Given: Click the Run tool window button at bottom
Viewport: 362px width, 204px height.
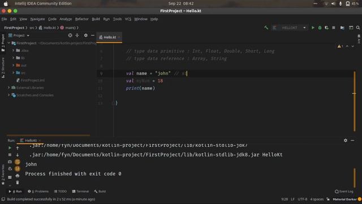Looking at the screenshot, I should click(x=15, y=192).
